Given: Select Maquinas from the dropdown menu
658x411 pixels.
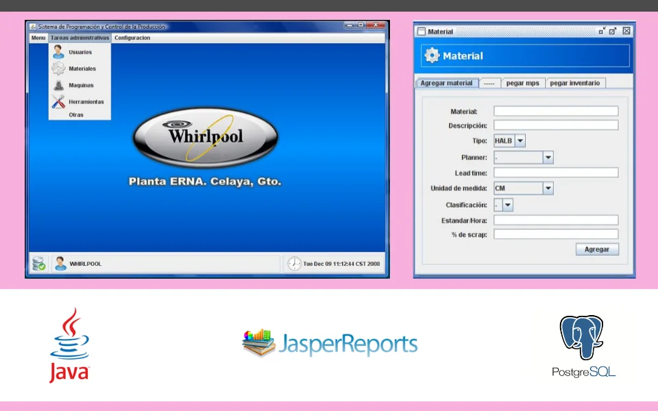Looking at the screenshot, I should pos(80,85).
